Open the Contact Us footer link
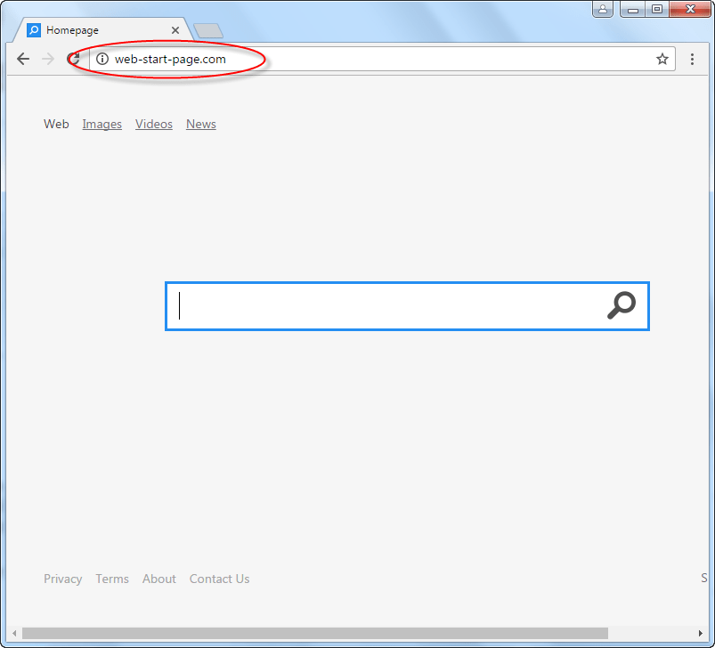 (x=219, y=579)
